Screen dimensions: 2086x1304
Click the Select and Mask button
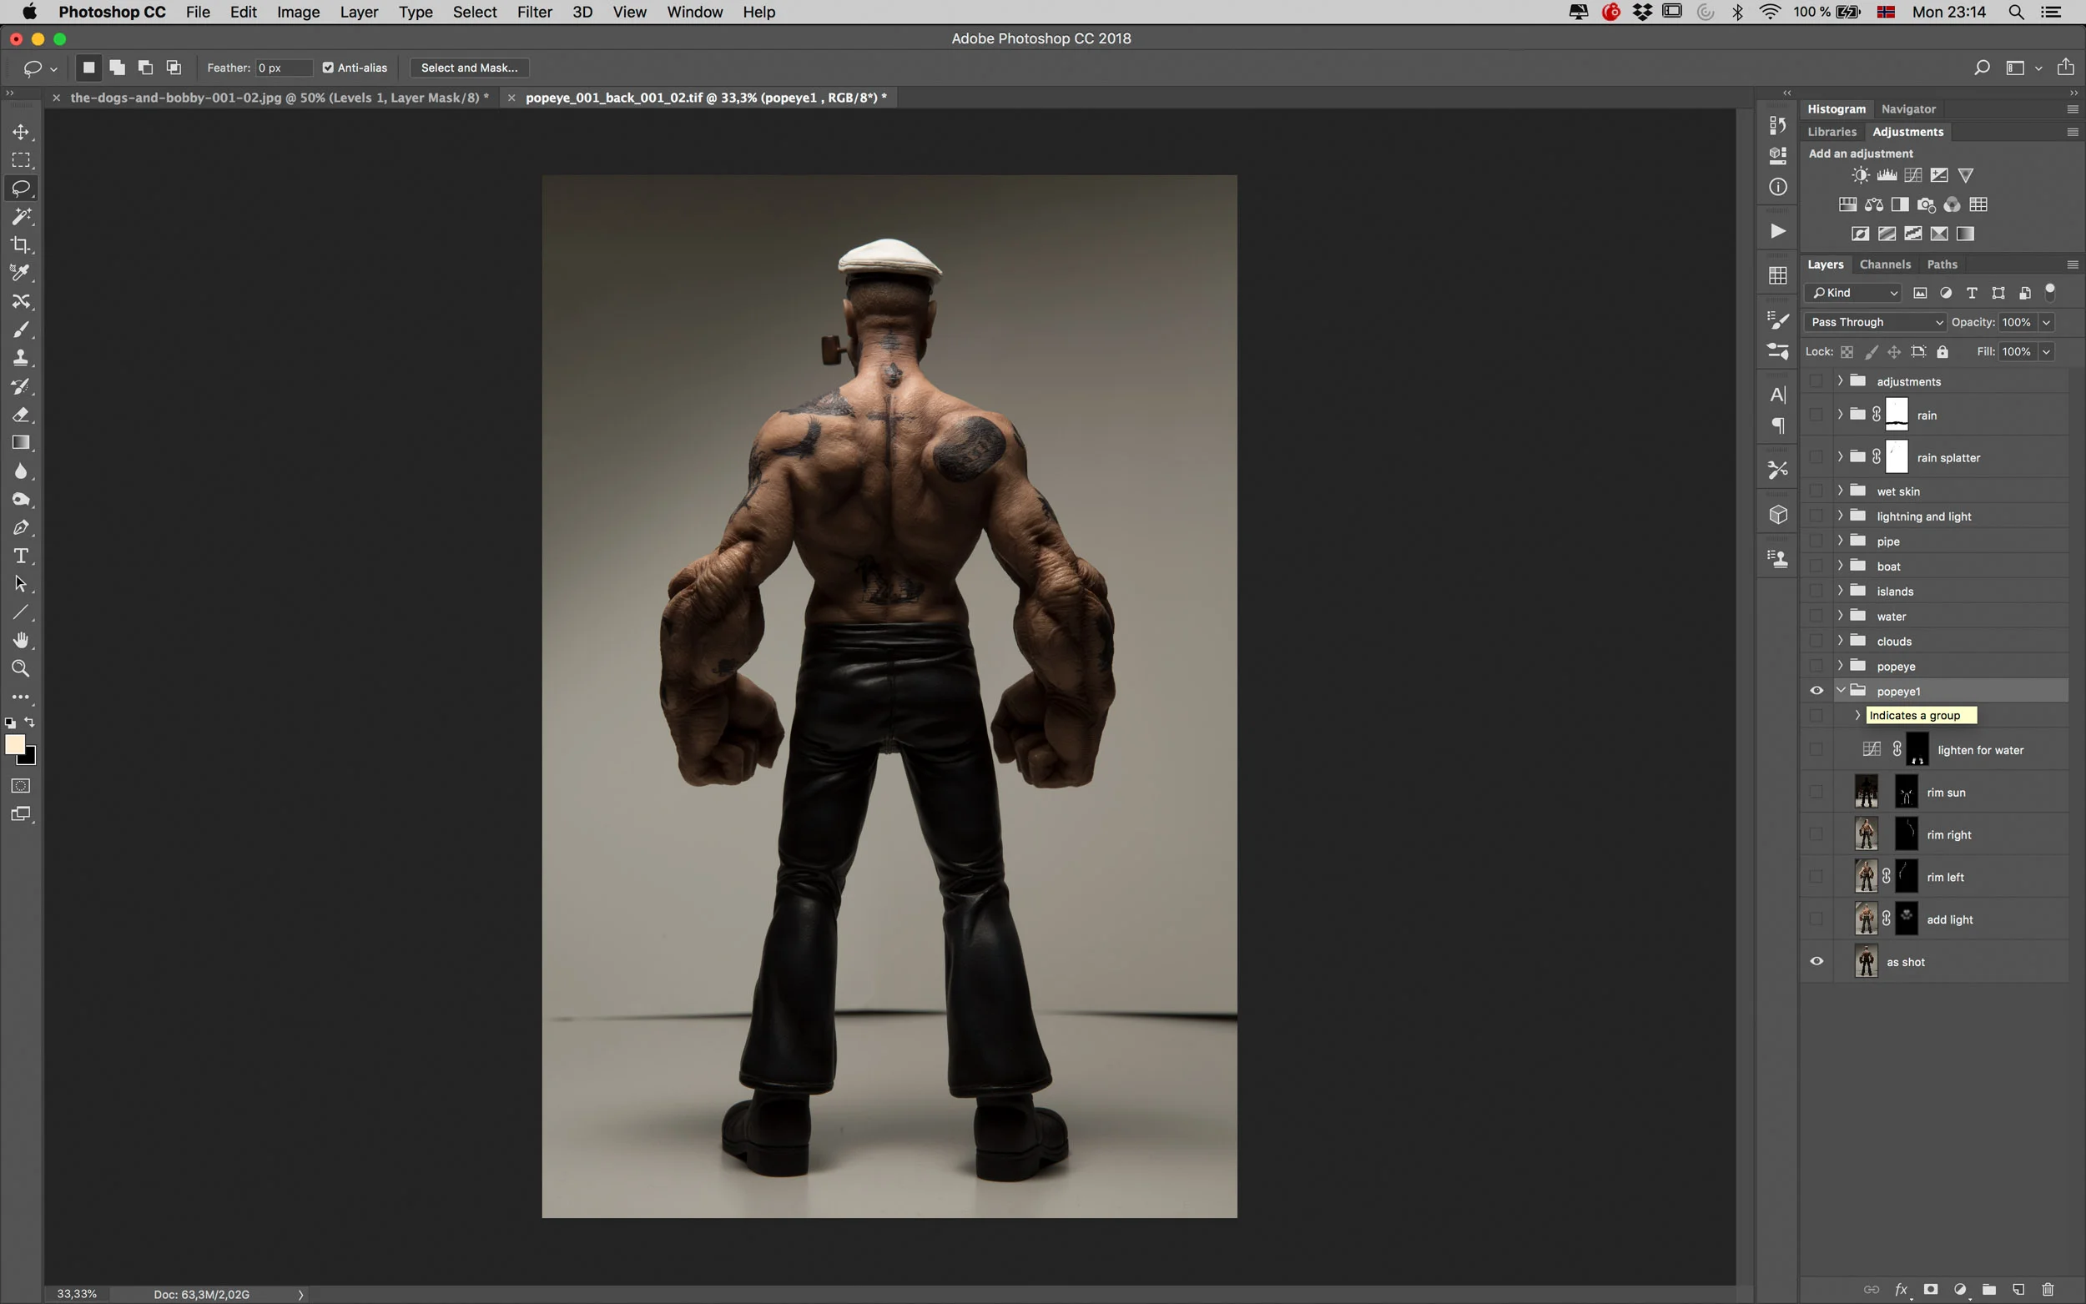[469, 68]
